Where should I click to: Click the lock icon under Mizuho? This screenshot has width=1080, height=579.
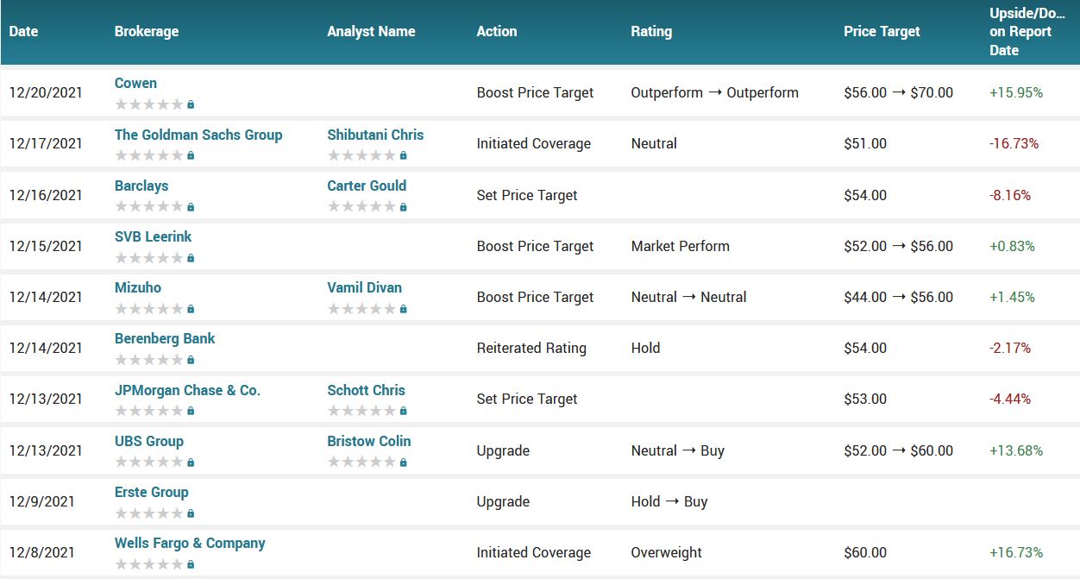pos(191,309)
